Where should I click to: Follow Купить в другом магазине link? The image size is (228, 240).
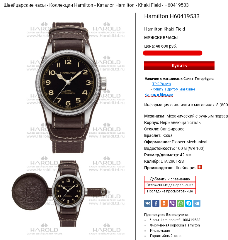173,89
